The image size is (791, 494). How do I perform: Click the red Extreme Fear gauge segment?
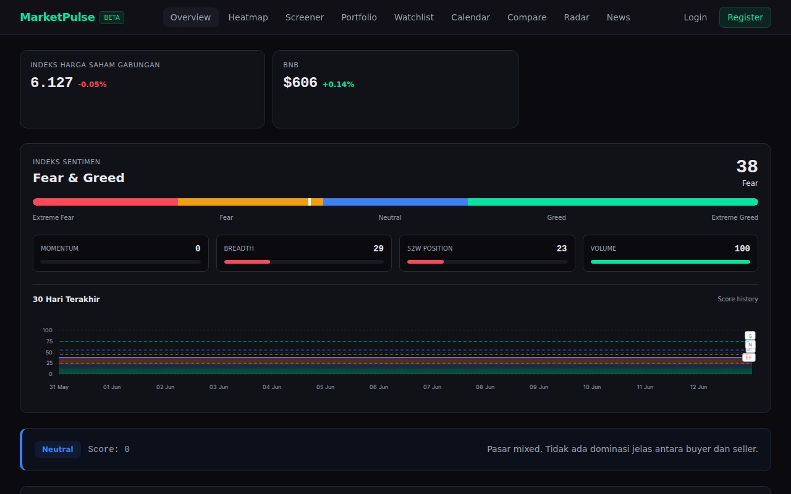click(x=105, y=202)
